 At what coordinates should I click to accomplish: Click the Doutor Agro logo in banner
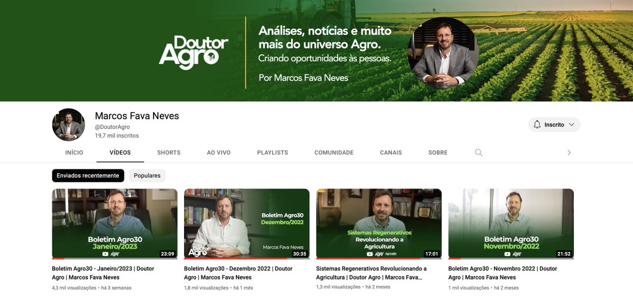pyautogui.click(x=194, y=53)
